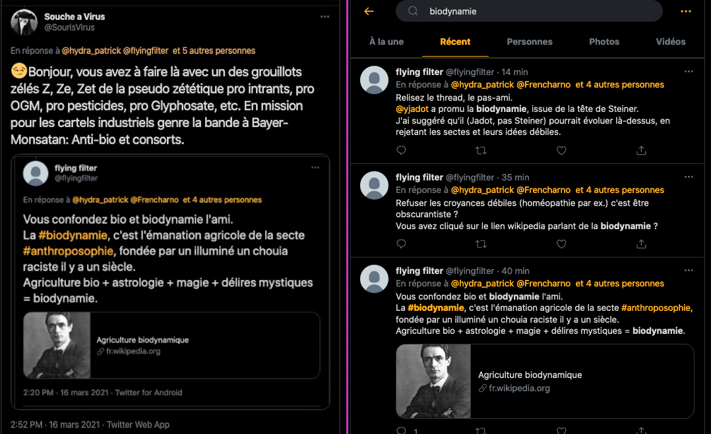Viewport: 711px width, 434px height.
Task: Share the 35 min flying filter tweet
Action: [x=641, y=244]
